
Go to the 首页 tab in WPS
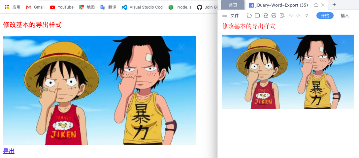[233, 5]
